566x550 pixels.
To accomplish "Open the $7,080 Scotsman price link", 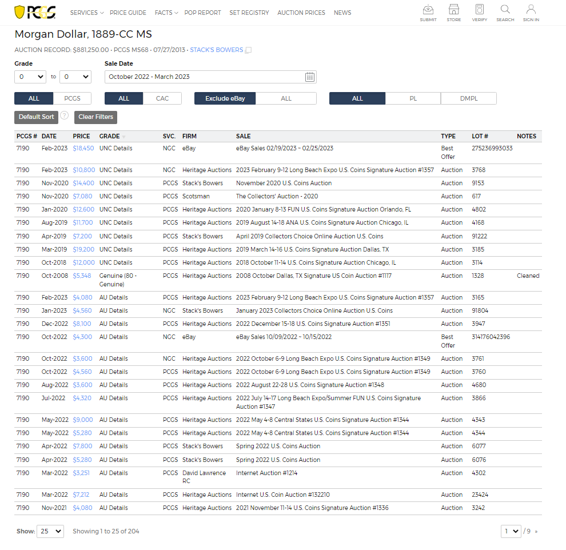I will pos(82,196).
